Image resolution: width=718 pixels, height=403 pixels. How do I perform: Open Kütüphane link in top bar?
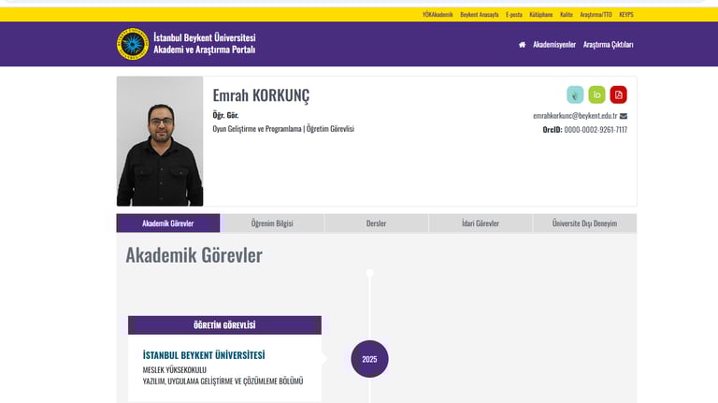(x=540, y=15)
